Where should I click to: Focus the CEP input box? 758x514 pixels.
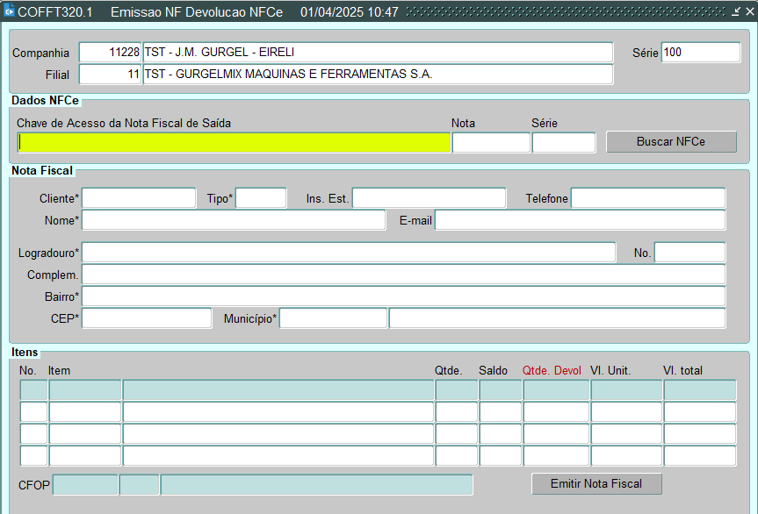147,318
